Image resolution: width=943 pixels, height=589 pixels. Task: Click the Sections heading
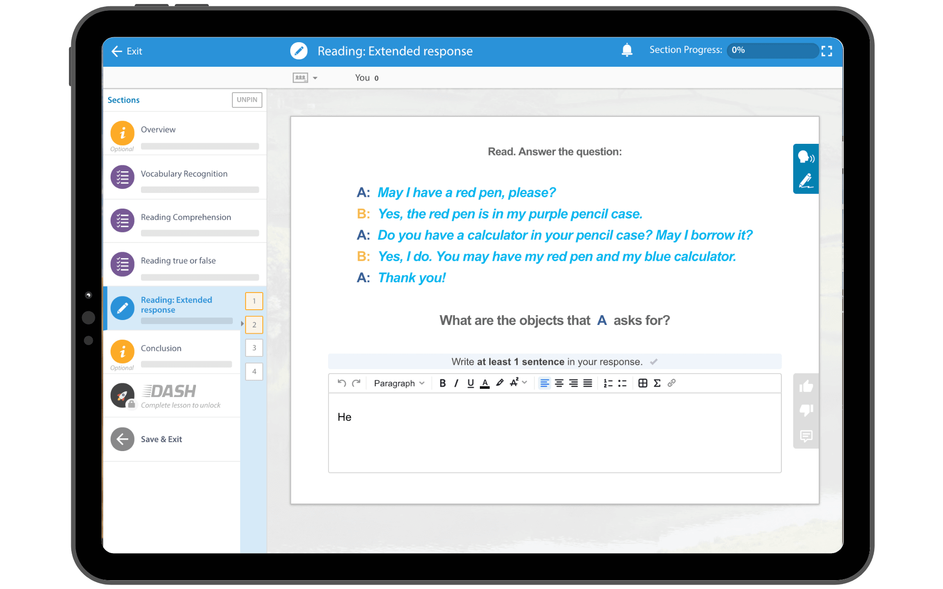[123, 100]
